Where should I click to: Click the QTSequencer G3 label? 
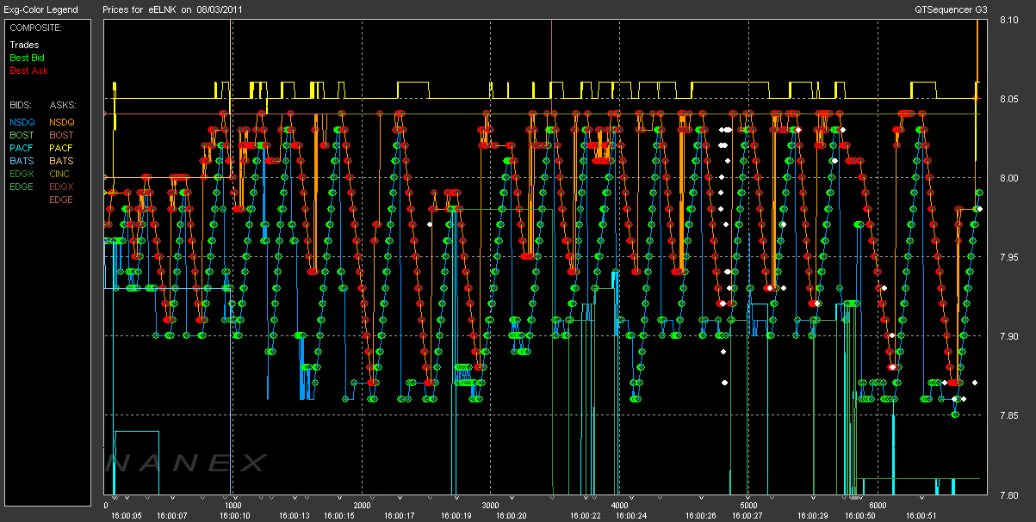point(952,9)
